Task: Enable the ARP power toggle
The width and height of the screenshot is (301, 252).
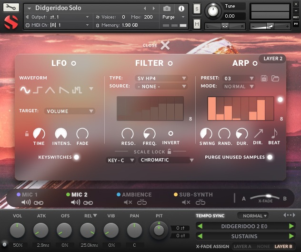Action: (255, 63)
